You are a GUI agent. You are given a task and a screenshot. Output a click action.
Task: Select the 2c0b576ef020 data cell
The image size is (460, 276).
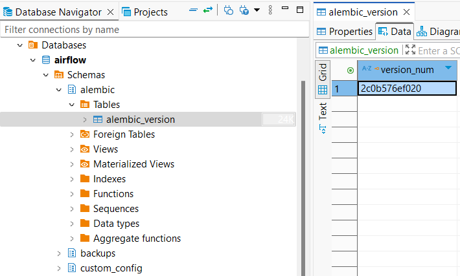point(408,89)
